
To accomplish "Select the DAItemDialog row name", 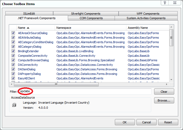I will (27, 69).
